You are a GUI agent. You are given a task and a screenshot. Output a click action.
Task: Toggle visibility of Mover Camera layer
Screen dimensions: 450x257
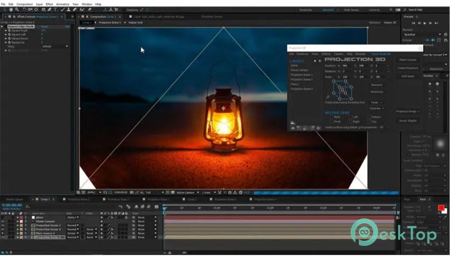(x=3, y=222)
